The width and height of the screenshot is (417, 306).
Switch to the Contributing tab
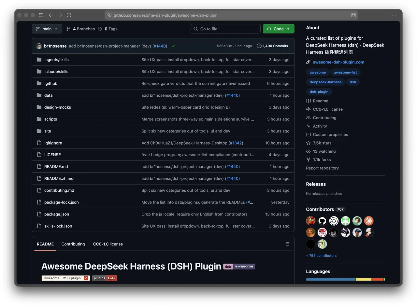pos(73,244)
